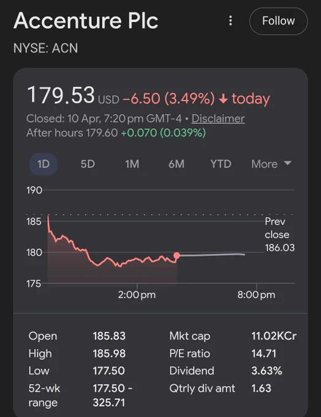Click the red down arrow next to today
Image resolution: width=321 pixels, height=417 pixels.
coord(223,99)
